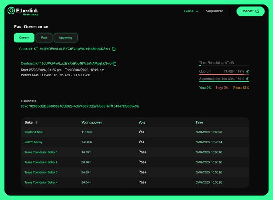Viewport: 273px width, 200px height.
Task: Click the wallet icon in Connect button
Action: point(257,11)
